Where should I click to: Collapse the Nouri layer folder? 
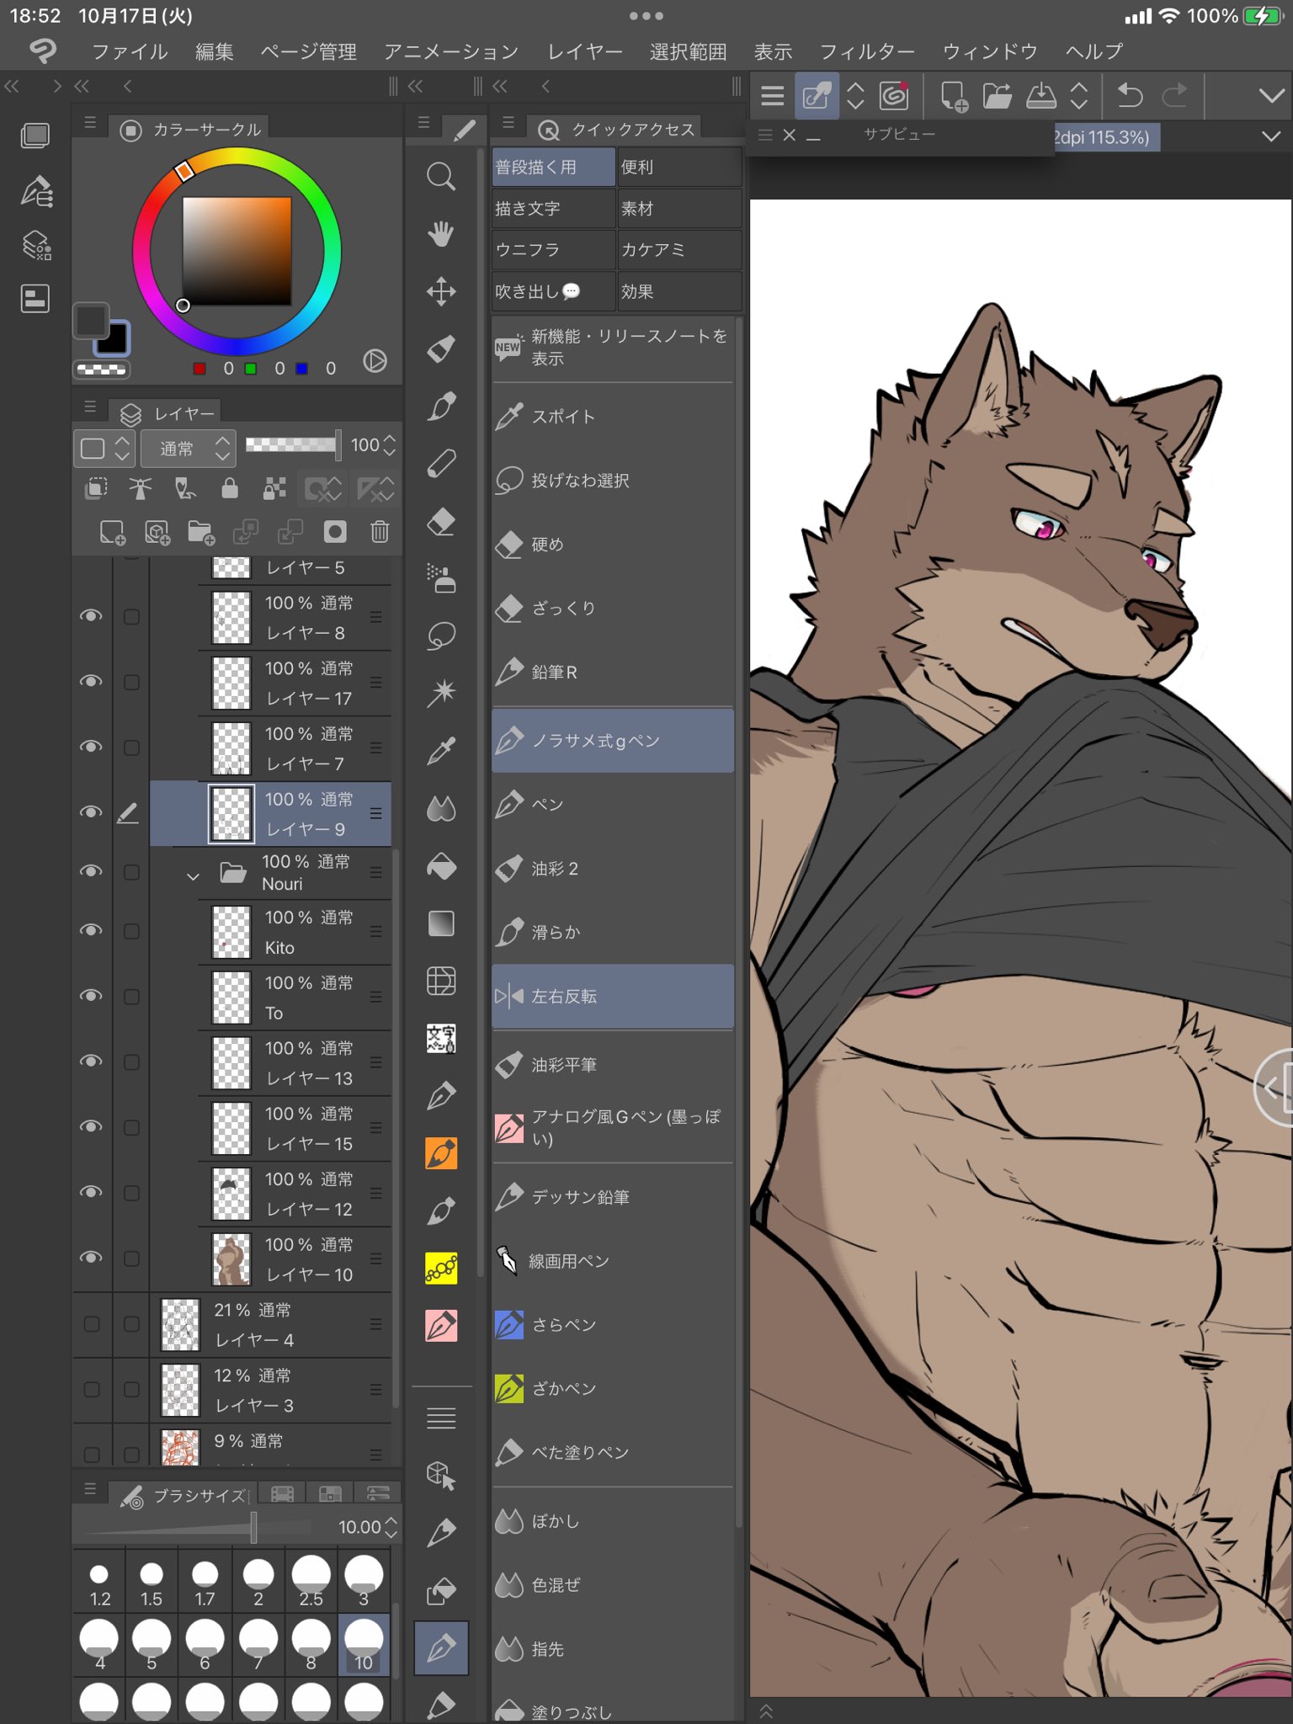tap(193, 875)
